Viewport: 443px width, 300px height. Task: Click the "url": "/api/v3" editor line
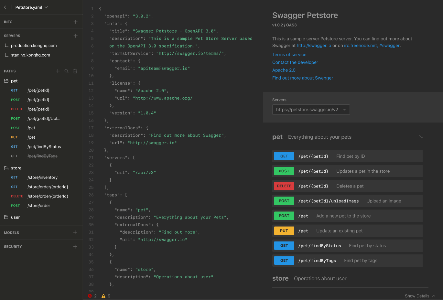pyautogui.click(x=135, y=173)
